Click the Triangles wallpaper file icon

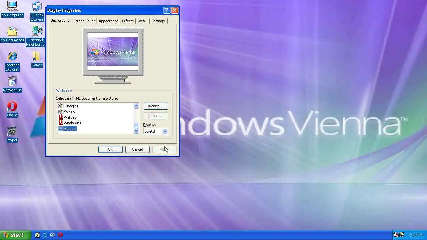60,106
